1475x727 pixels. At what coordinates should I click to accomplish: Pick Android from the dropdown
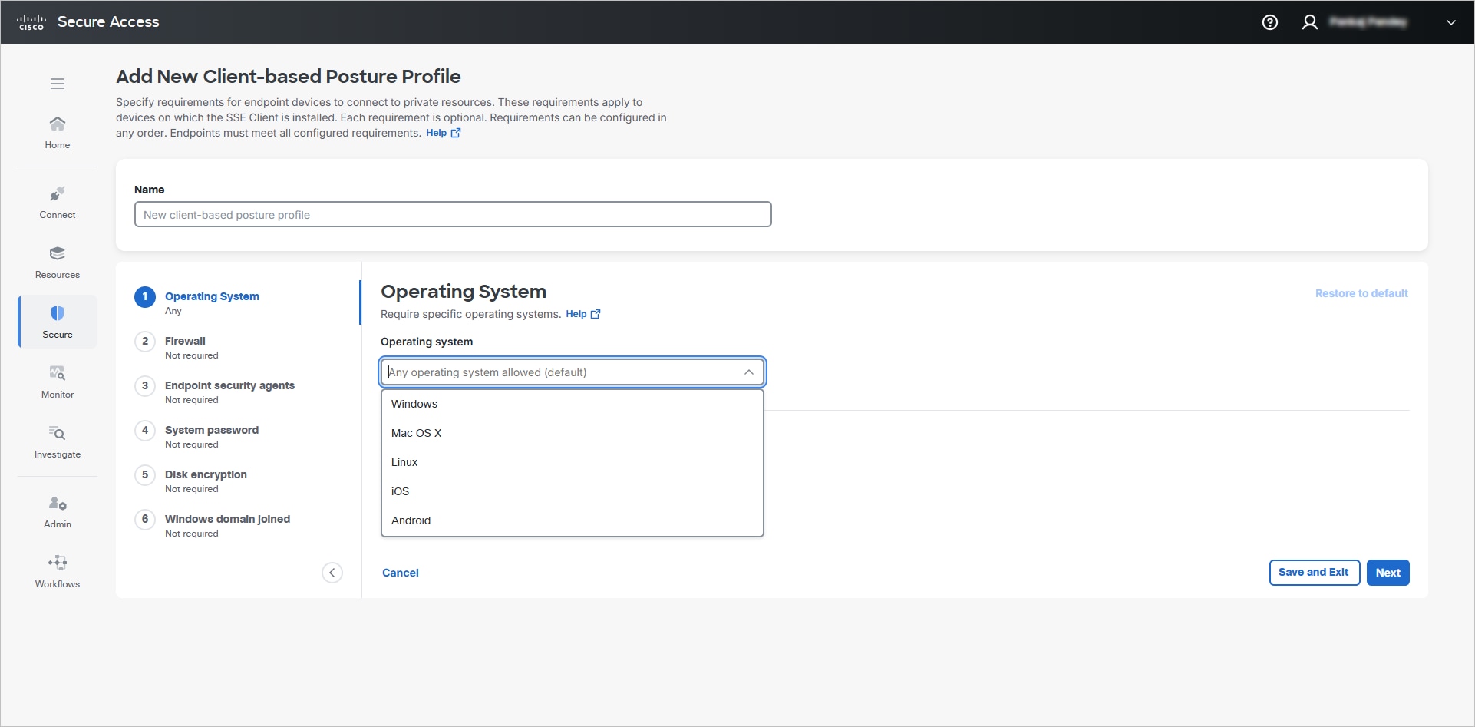pyautogui.click(x=573, y=520)
